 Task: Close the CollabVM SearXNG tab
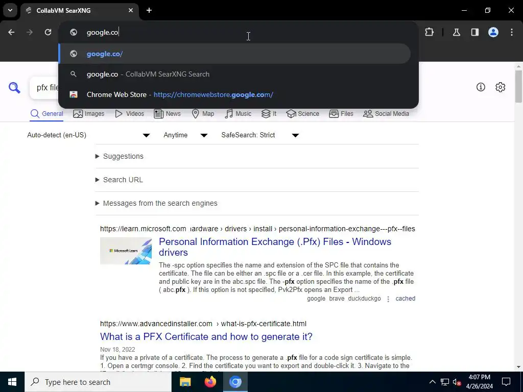131,10
